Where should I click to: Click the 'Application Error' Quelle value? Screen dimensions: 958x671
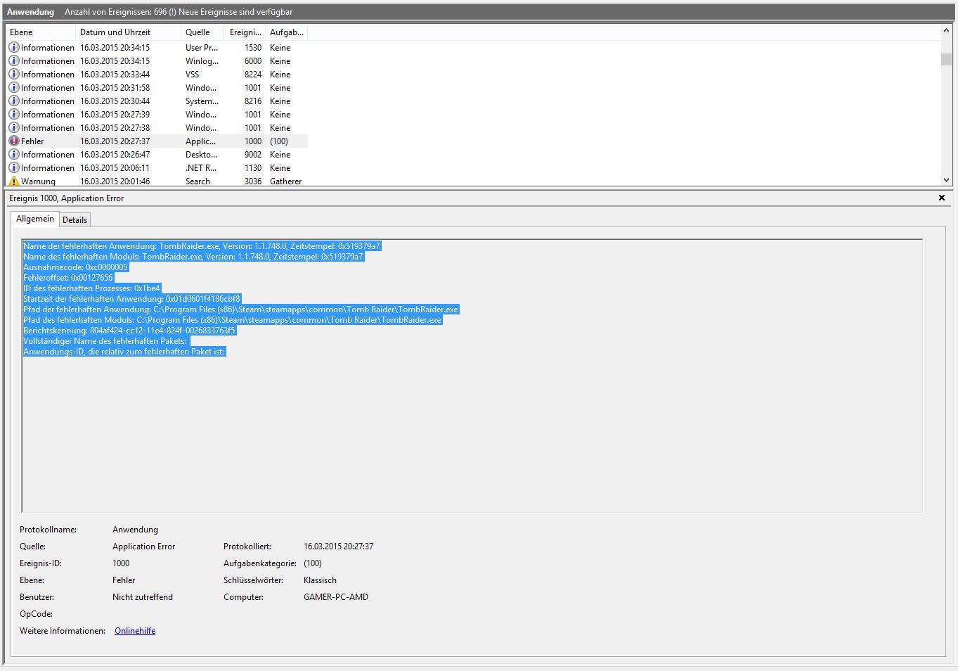click(143, 547)
